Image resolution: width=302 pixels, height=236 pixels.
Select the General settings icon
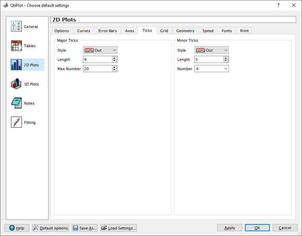click(16, 27)
